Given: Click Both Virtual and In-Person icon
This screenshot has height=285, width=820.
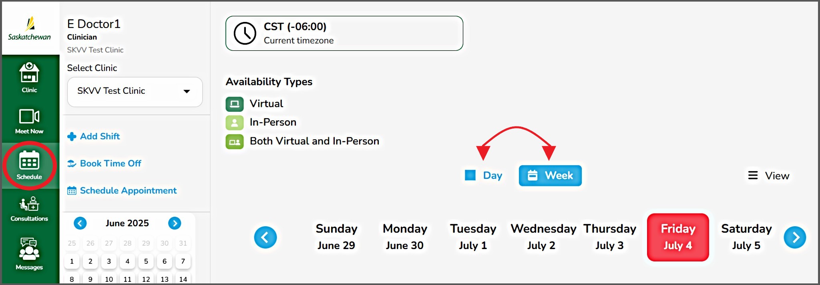Looking at the screenshot, I should pos(235,141).
